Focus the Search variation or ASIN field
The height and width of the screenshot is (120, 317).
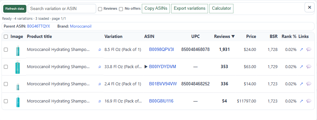62,9
